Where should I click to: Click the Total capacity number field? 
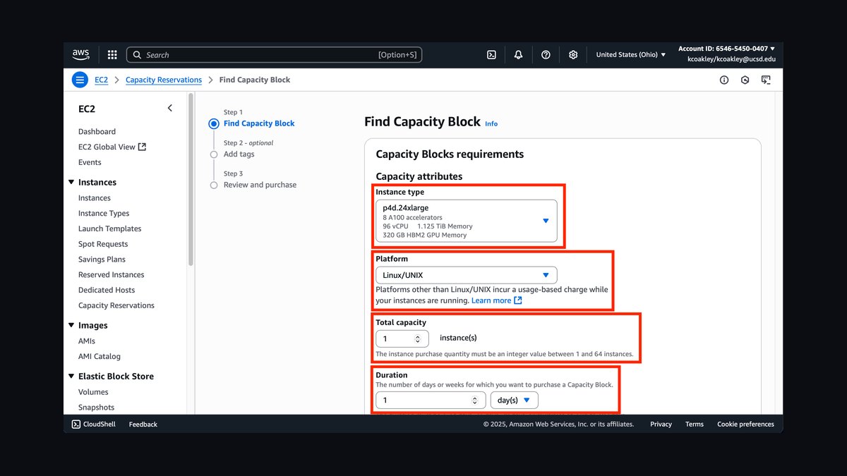pyautogui.click(x=402, y=338)
